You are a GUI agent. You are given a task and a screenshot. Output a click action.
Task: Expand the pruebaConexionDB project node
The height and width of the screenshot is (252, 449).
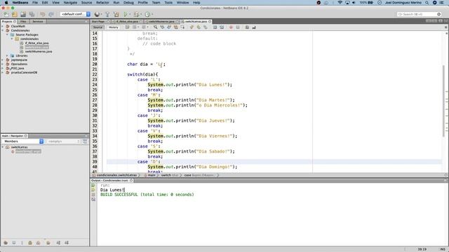pyautogui.click(x=3, y=73)
